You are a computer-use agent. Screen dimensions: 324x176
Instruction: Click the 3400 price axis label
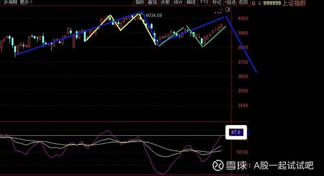click(243, 105)
